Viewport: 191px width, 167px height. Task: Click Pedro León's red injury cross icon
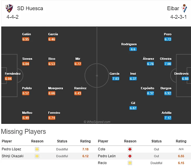[x=130, y=156]
